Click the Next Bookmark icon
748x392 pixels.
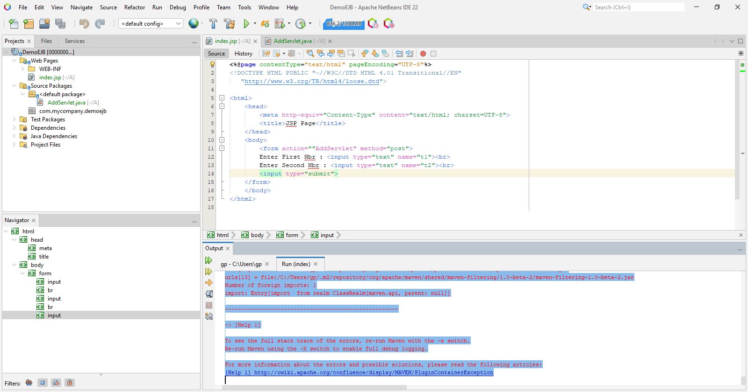point(375,54)
